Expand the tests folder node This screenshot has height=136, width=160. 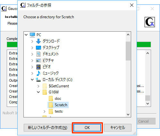tap(45, 111)
